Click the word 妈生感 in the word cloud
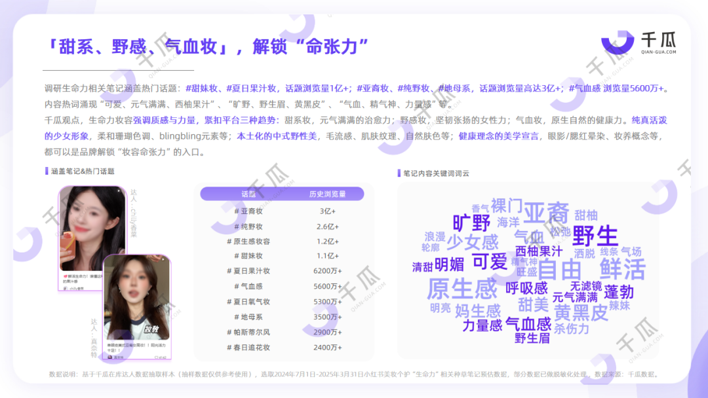 pos(478,310)
